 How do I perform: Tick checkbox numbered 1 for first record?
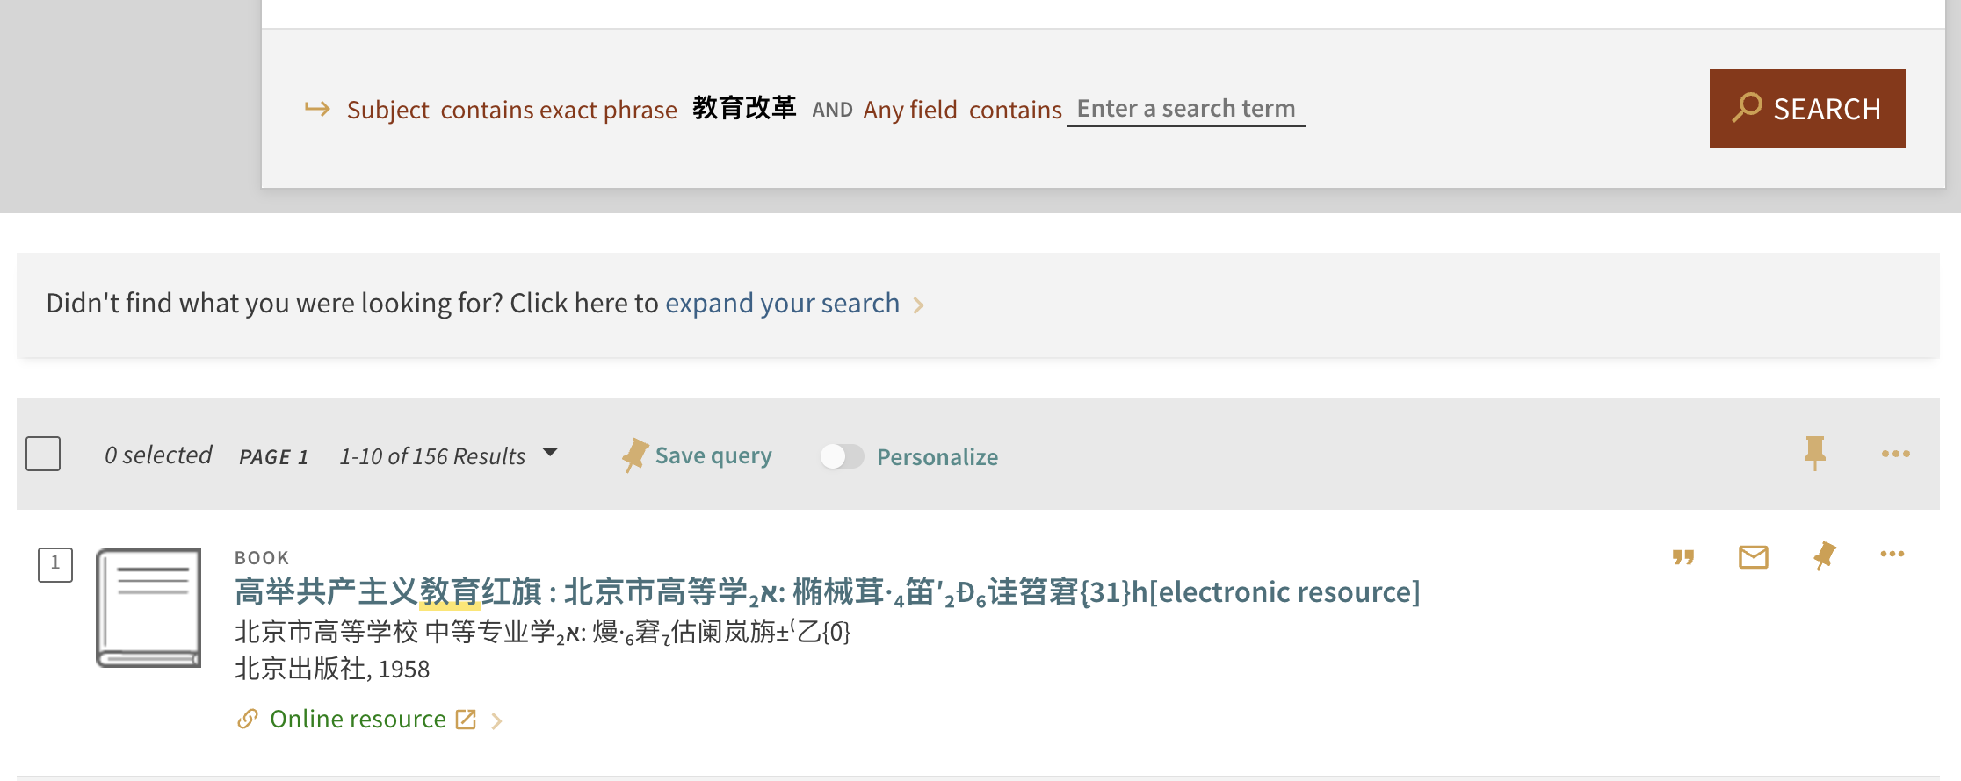pyautogui.click(x=55, y=564)
